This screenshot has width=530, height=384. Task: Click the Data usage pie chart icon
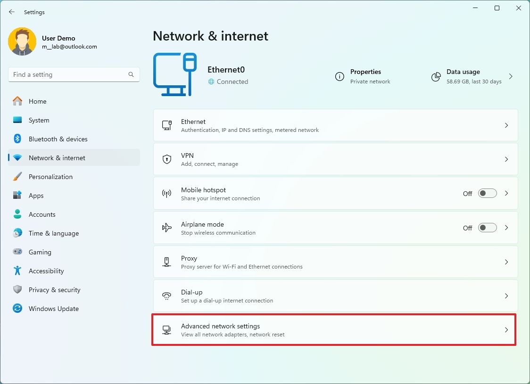[435, 76]
